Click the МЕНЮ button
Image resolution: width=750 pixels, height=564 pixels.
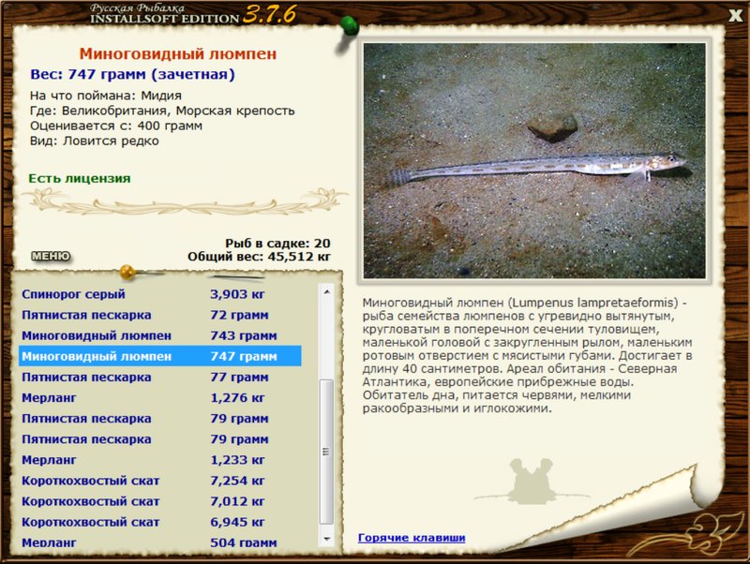point(51,256)
